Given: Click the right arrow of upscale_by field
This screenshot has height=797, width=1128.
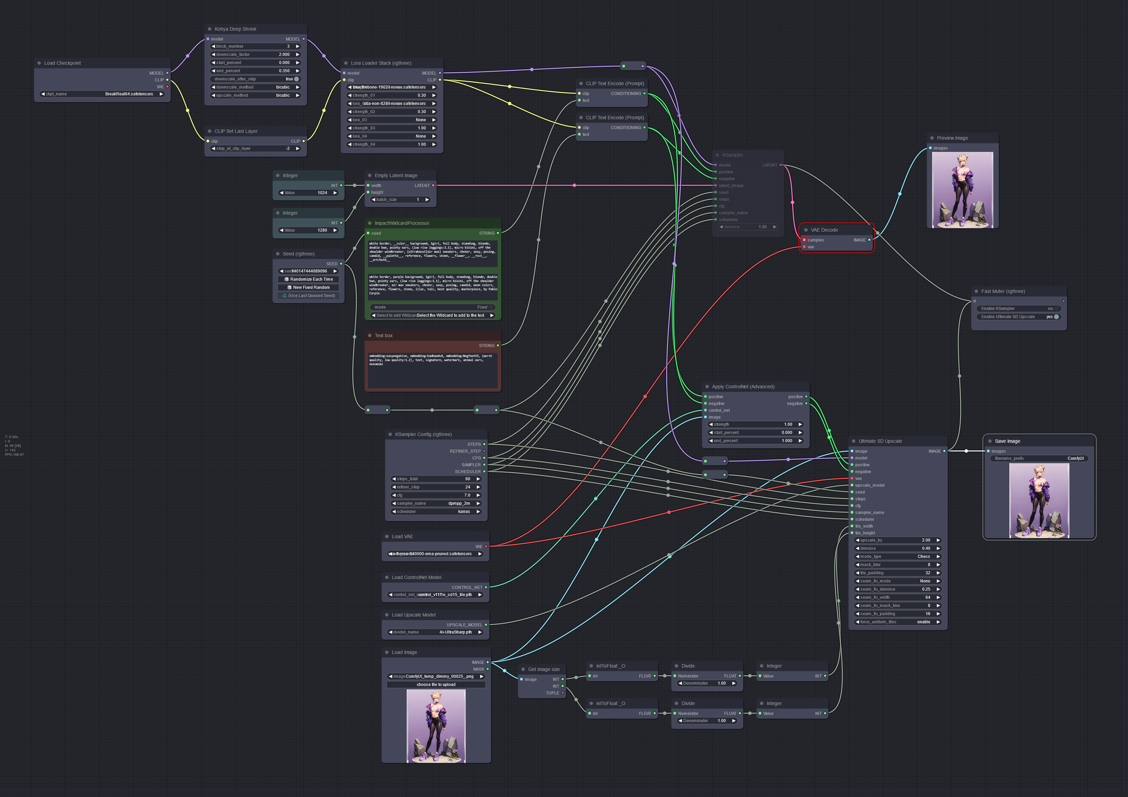Looking at the screenshot, I should 938,540.
